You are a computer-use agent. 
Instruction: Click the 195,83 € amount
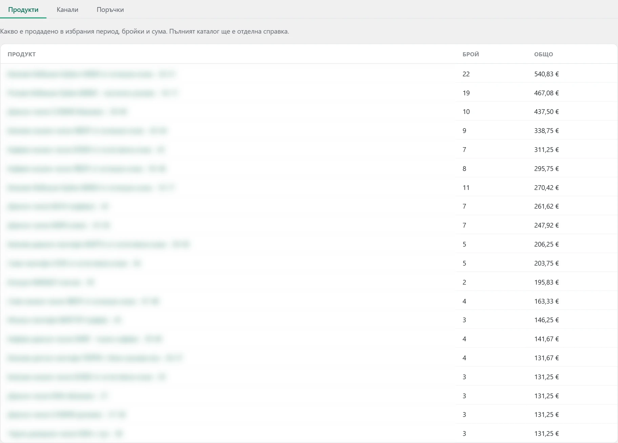547,282
